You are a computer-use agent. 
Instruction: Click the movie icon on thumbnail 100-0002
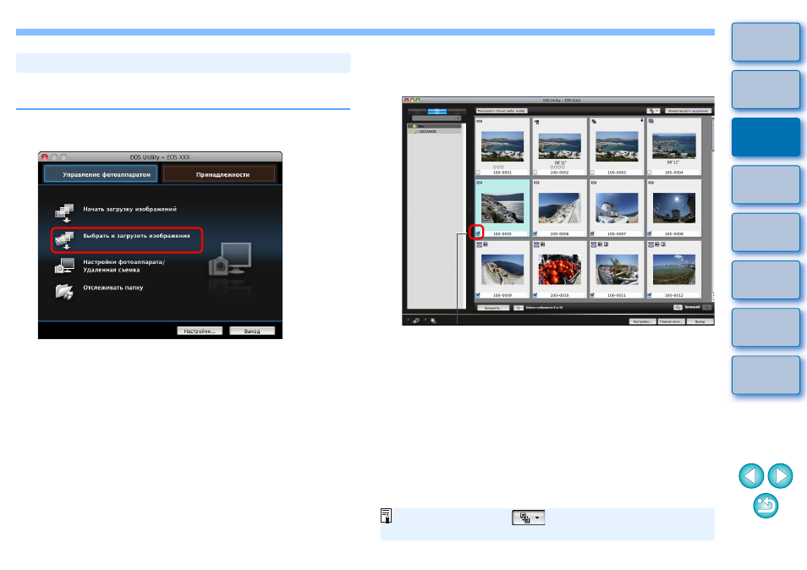click(537, 122)
